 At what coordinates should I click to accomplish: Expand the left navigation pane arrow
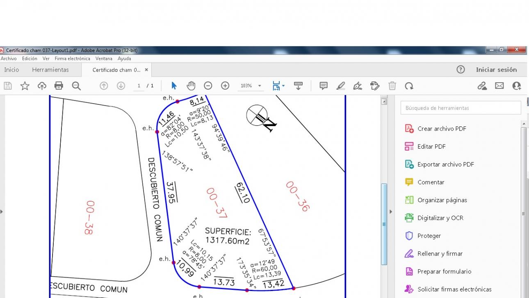click(x=1, y=212)
